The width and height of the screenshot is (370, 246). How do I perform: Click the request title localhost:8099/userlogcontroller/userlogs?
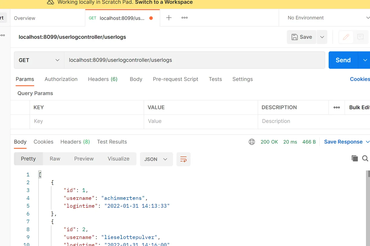tap(72, 37)
